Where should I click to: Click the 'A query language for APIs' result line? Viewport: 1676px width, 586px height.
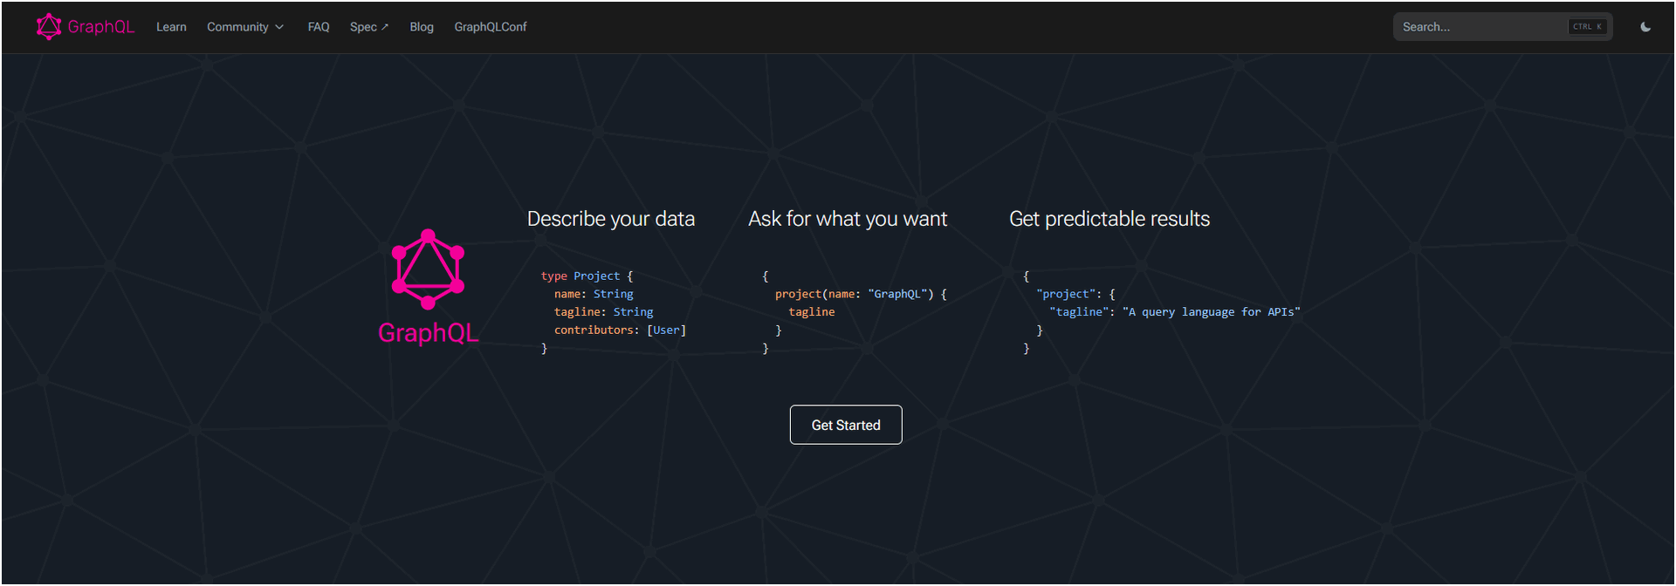point(1175,312)
